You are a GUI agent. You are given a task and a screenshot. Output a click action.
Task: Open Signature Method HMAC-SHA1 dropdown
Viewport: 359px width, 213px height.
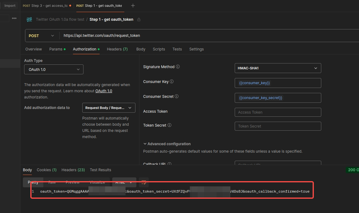278,68
